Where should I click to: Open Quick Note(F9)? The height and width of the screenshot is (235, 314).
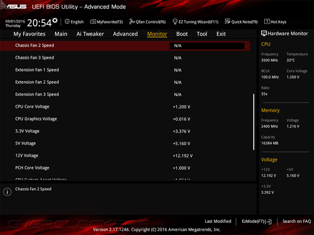click(x=241, y=22)
